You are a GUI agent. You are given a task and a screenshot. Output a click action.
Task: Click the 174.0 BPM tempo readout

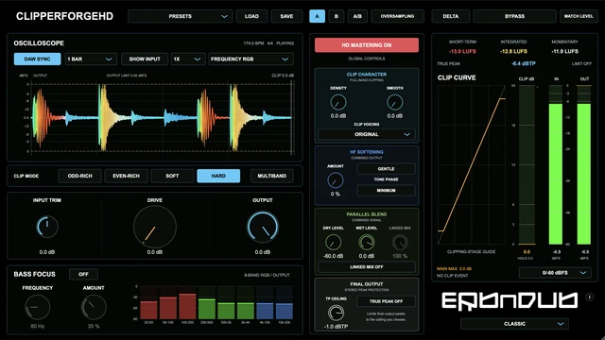pos(254,43)
